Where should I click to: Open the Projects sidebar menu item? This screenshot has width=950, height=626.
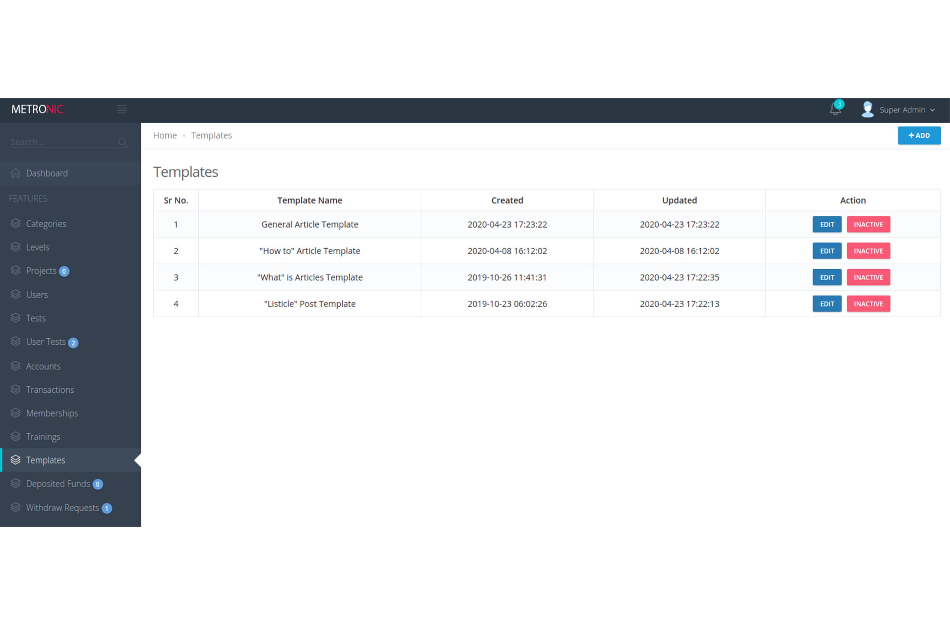41,271
